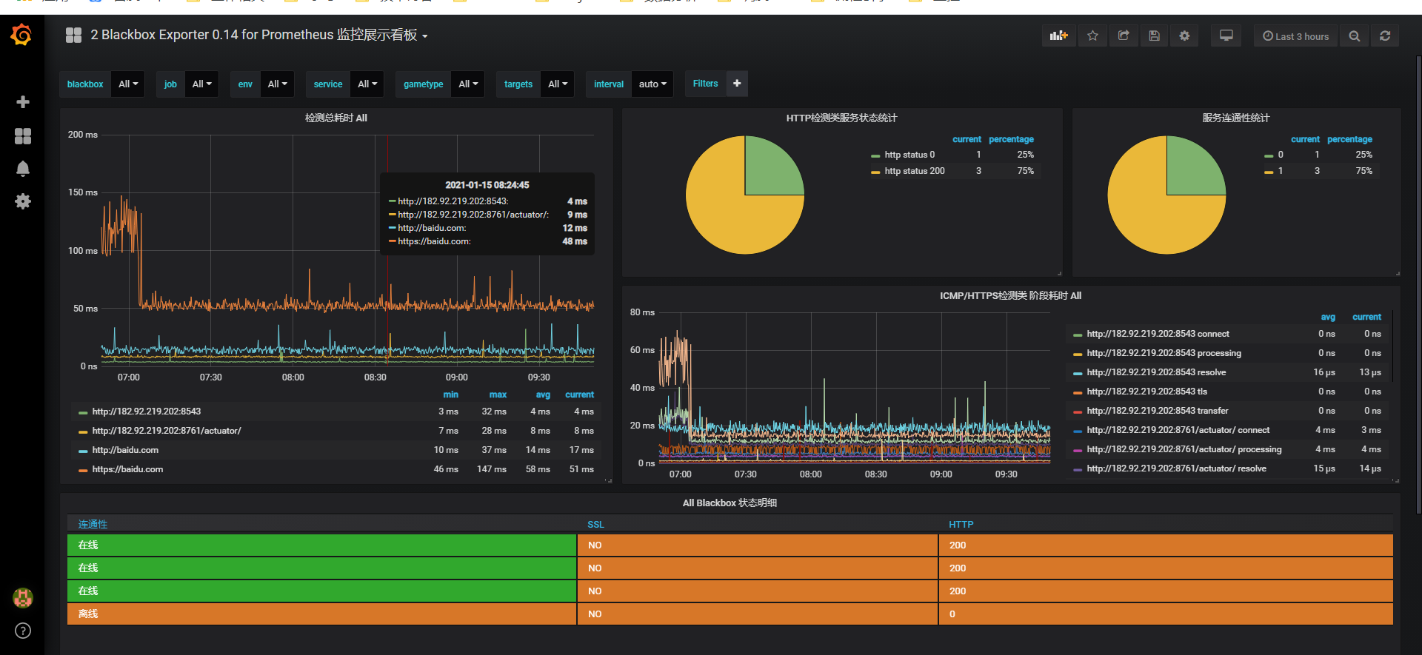Toggle the 8761/actuator/ processing series
Image resolution: width=1422 pixels, height=655 pixels.
1184,449
